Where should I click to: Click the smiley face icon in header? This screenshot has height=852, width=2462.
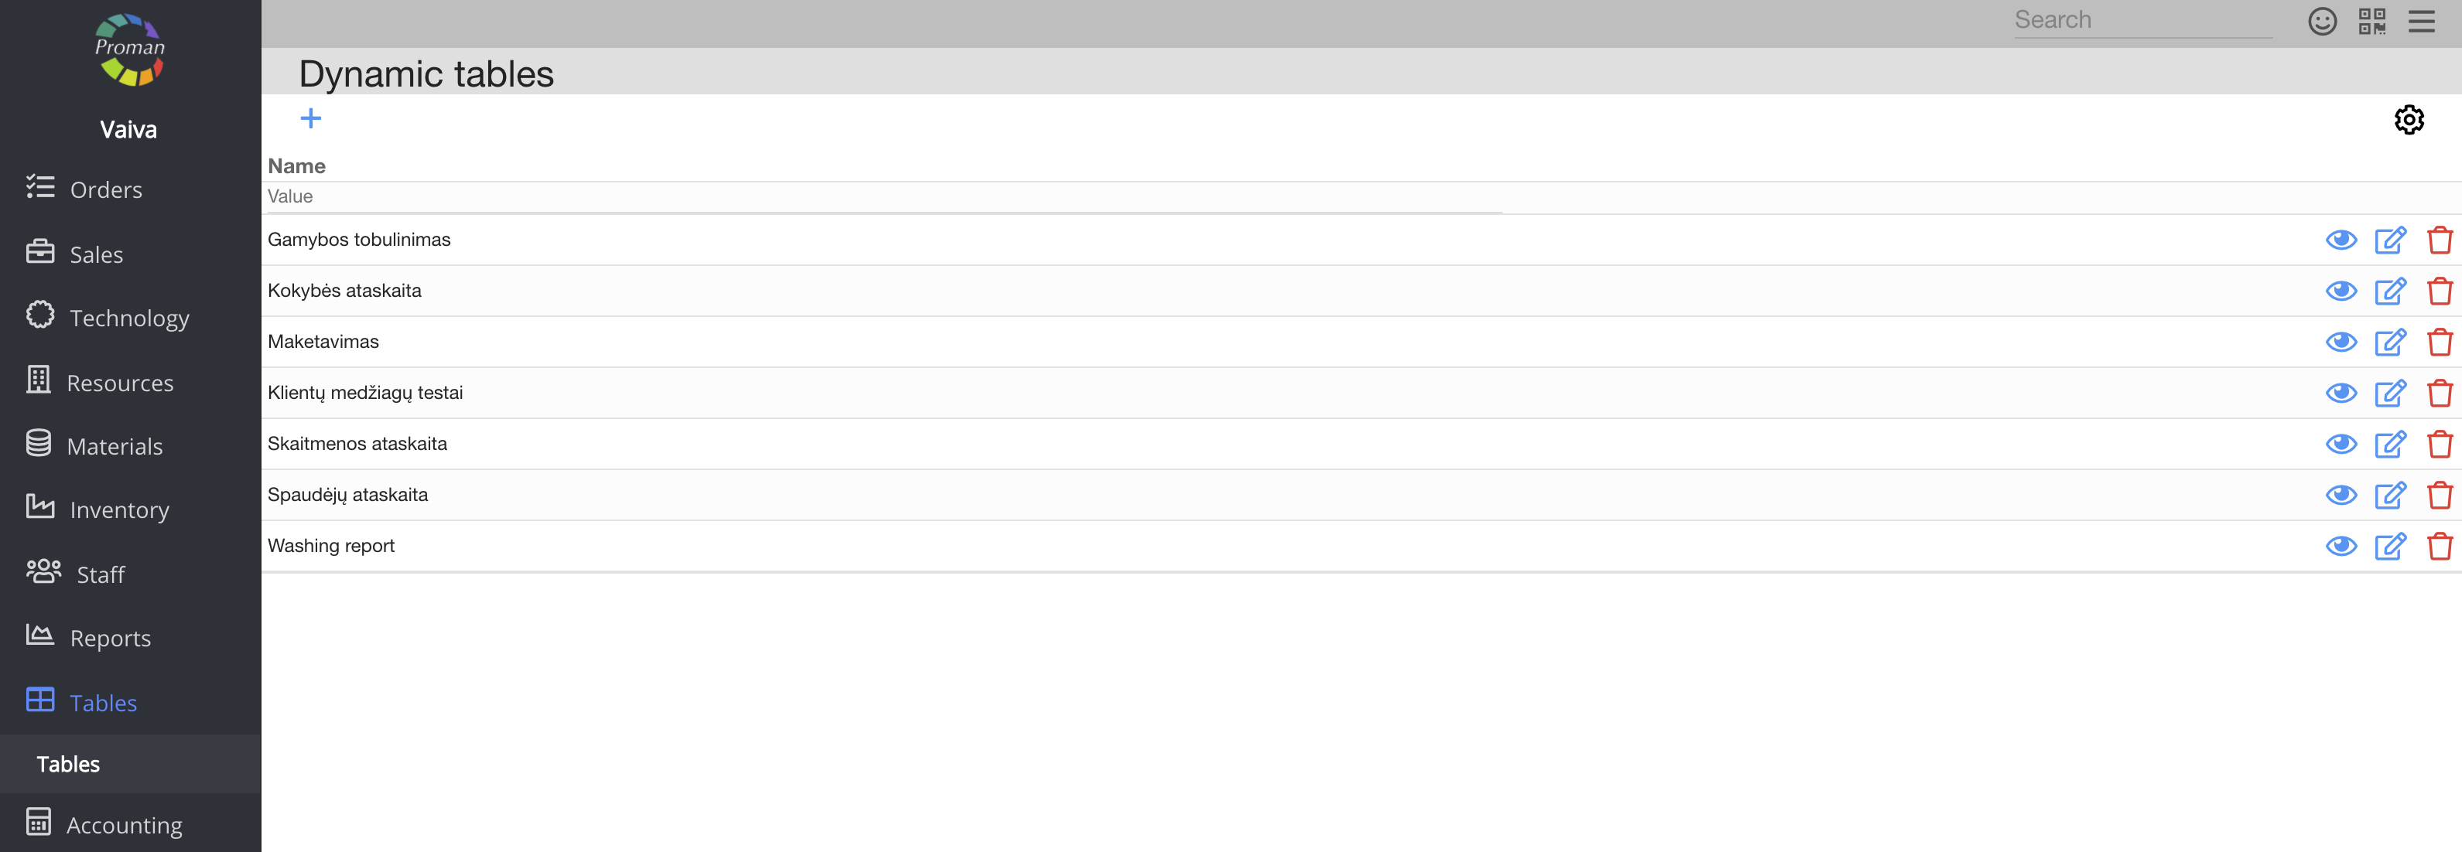2323,21
